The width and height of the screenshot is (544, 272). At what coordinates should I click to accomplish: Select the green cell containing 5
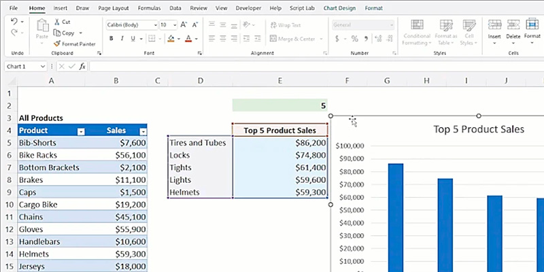pyautogui.click(x=279, y=105)
